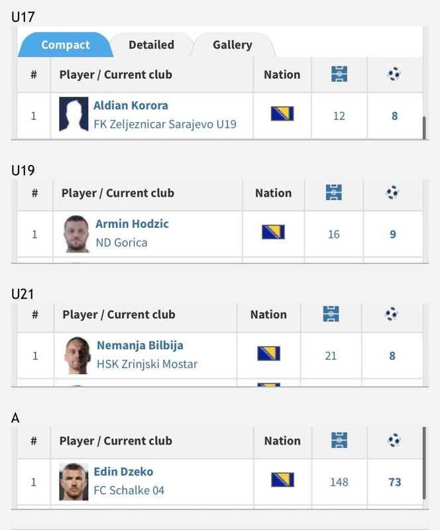Click the goals ball icon in U17 table header
This screenshot has height=530, width=440.
394,74
